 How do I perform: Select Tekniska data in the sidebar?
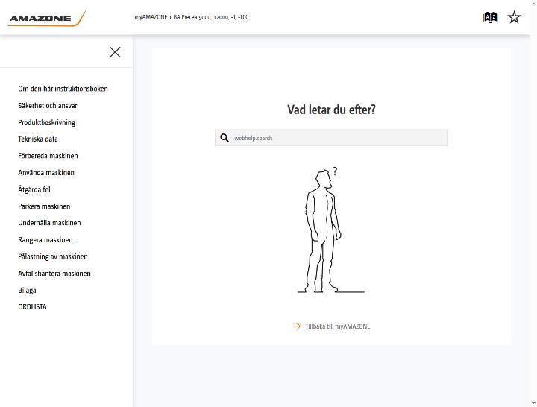[38, 139]
